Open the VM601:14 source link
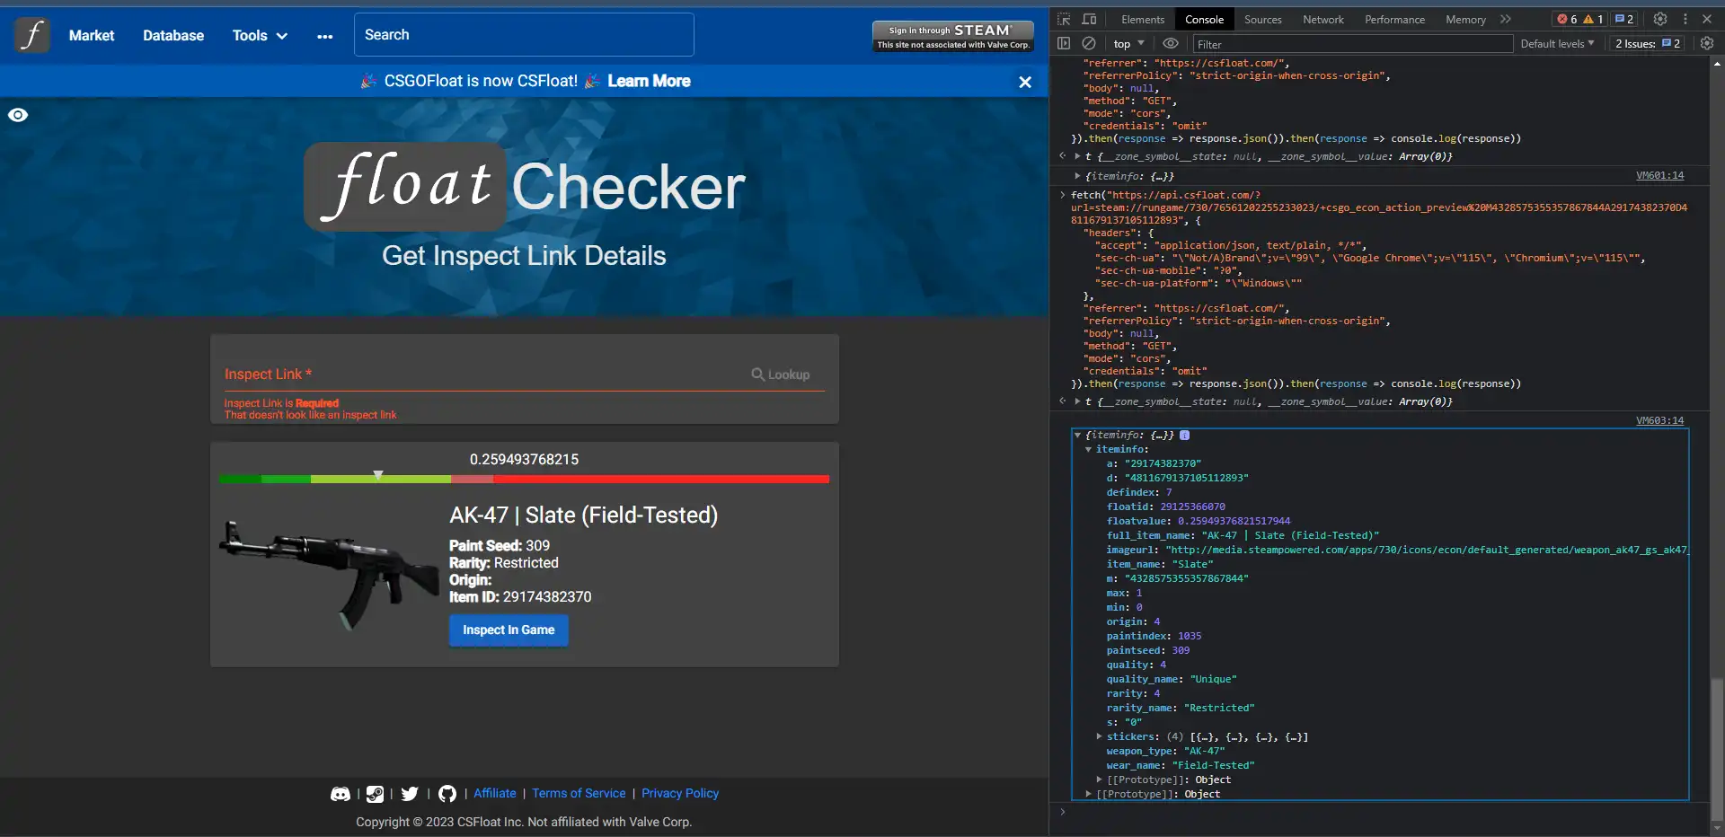The image size is (1725, 837). coord(1659,175)
